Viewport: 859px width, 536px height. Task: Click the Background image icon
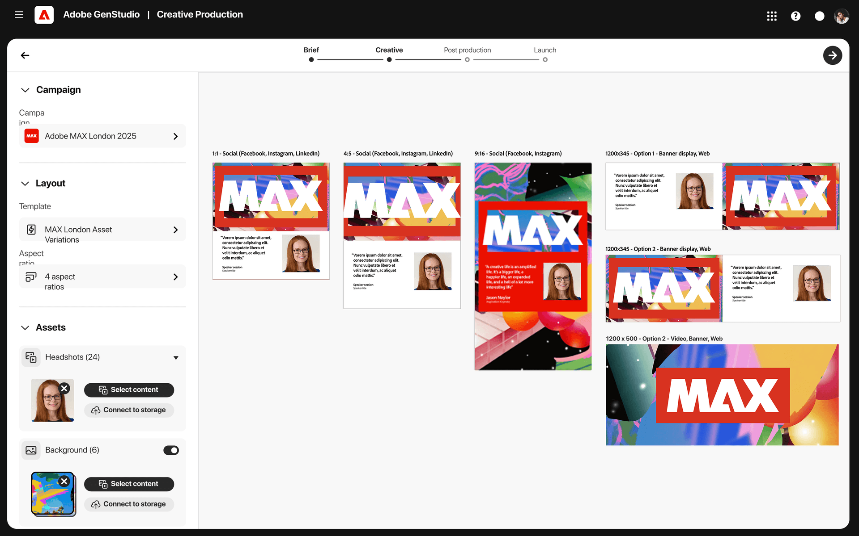(x=31, y=450)
